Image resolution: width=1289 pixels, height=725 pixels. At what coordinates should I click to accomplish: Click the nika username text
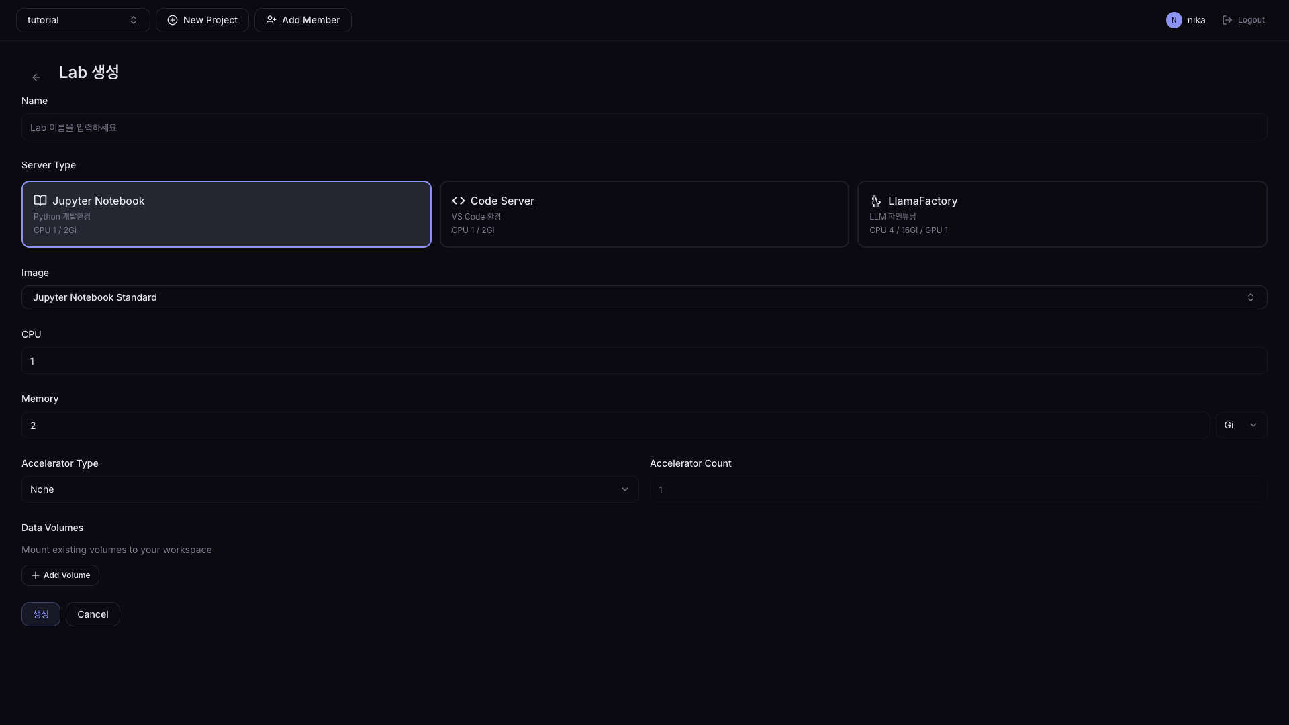click(x=1196, y=20)
